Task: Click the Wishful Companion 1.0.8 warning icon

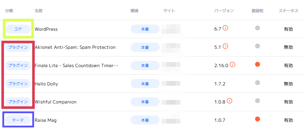Action: pos(229,101)
